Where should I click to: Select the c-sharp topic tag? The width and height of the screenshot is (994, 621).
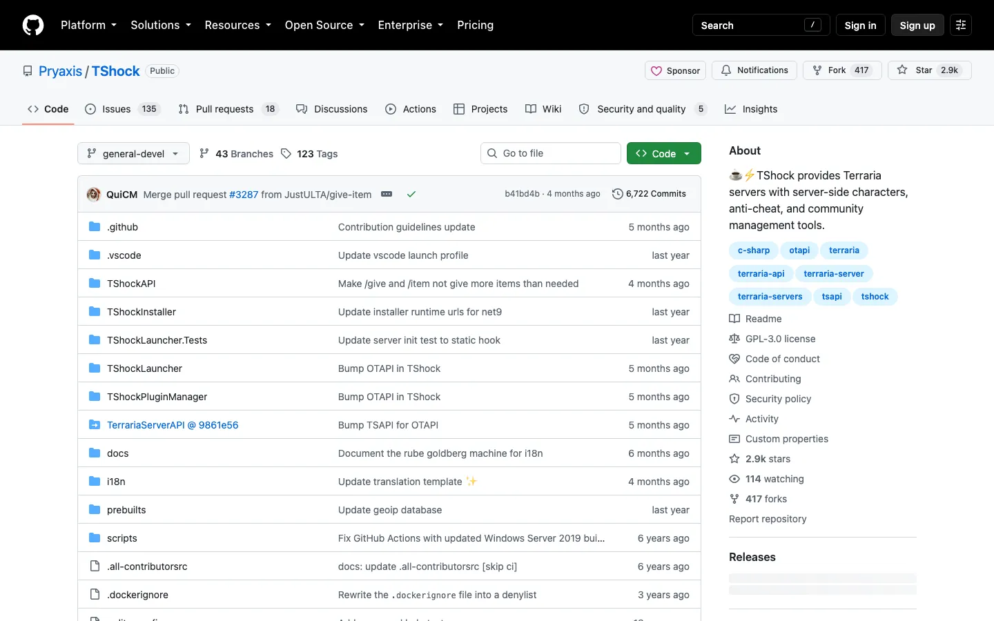tap(754, 250)
